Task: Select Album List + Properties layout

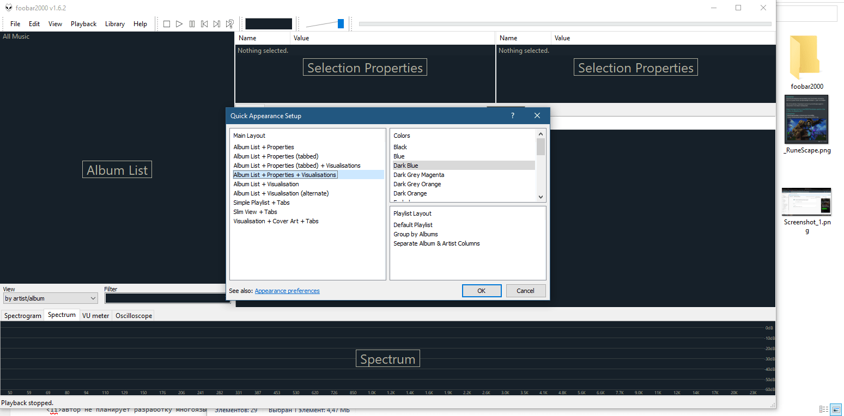Action: (x=264, y=147)
